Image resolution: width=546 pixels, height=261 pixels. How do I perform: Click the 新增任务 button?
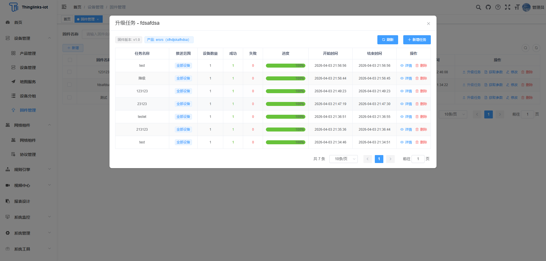pos(417,40)
